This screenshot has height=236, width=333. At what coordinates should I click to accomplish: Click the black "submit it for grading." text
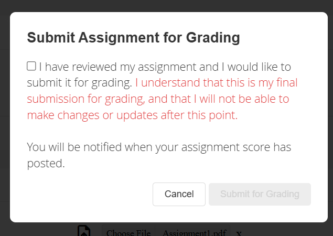click(79, 83)
